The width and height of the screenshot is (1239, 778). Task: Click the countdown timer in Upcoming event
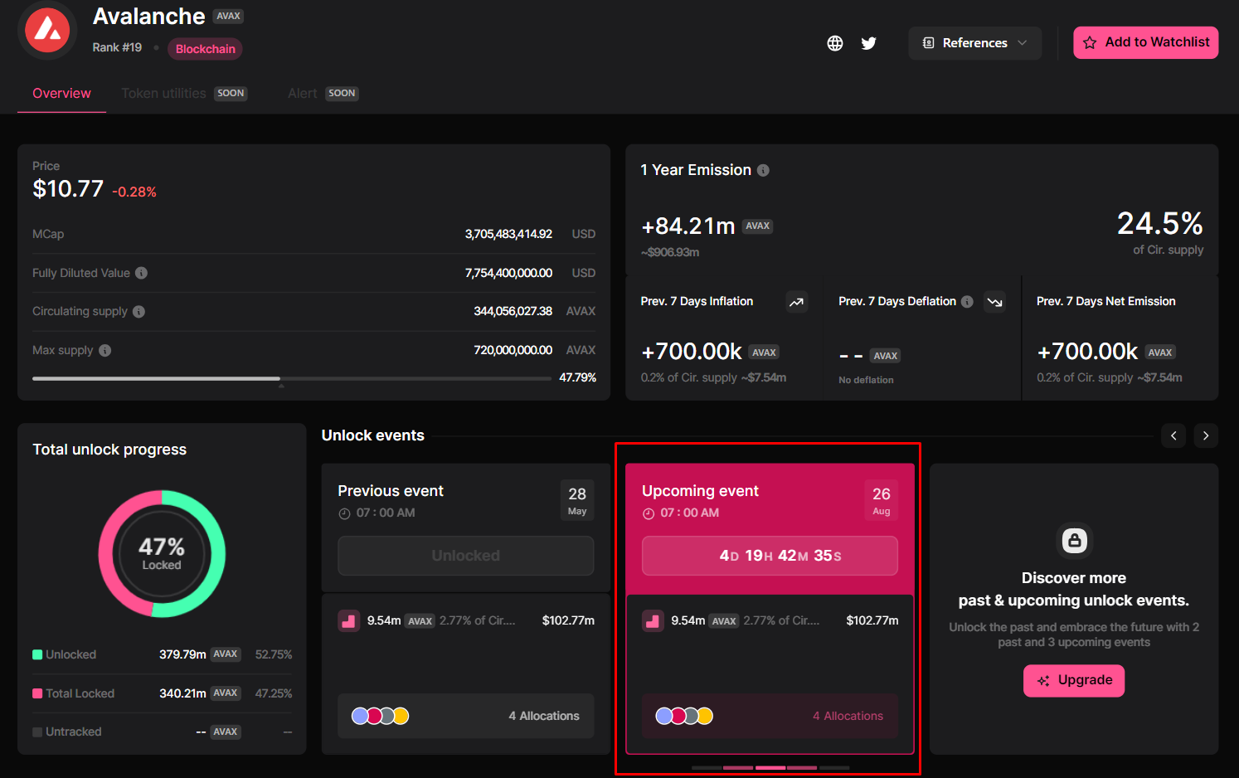770,556
